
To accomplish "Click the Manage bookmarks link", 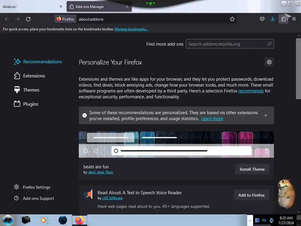I will [131, 29].
